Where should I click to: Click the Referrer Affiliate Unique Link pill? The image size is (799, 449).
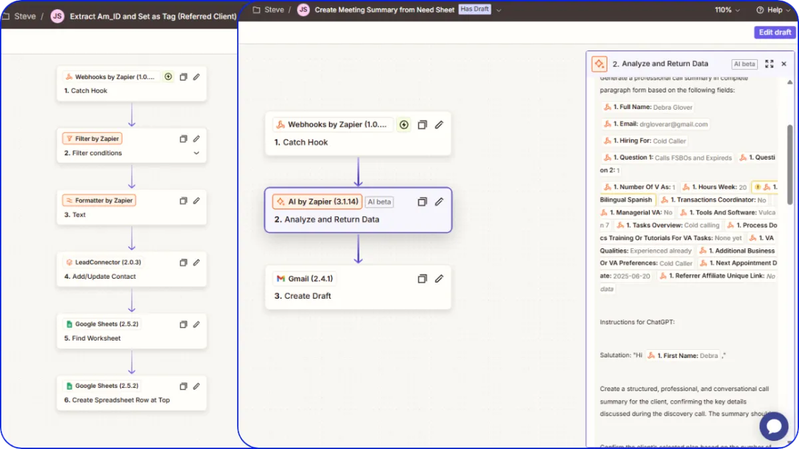717,275
